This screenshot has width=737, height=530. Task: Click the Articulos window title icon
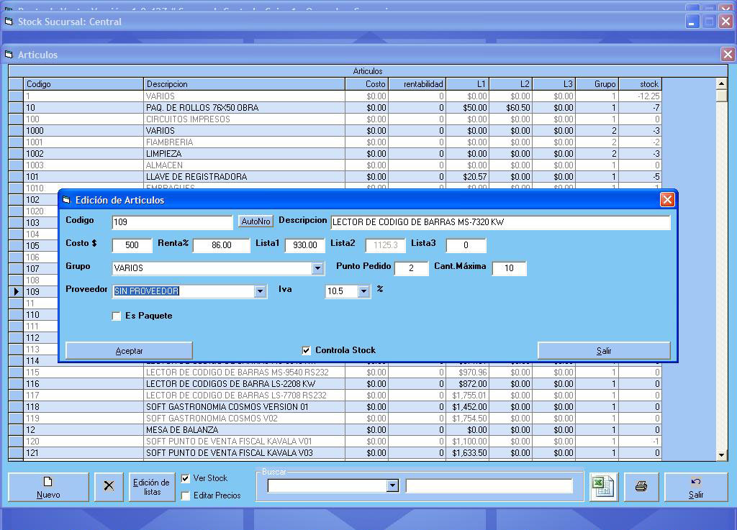coord(9,55)
